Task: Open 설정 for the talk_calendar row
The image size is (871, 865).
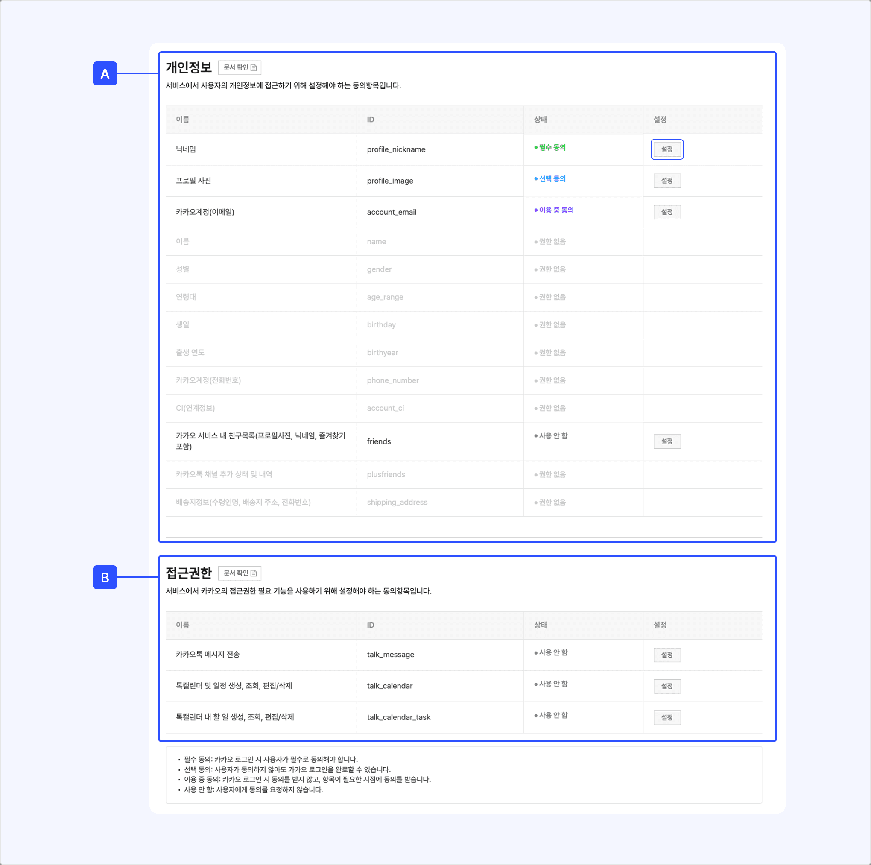Action: 666,686
